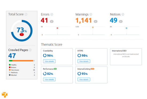The height and width of the screenshot is (99, 147).
Task: Select the red point on Errors chart
Action: pyautogui.click(x=57, y=28)
